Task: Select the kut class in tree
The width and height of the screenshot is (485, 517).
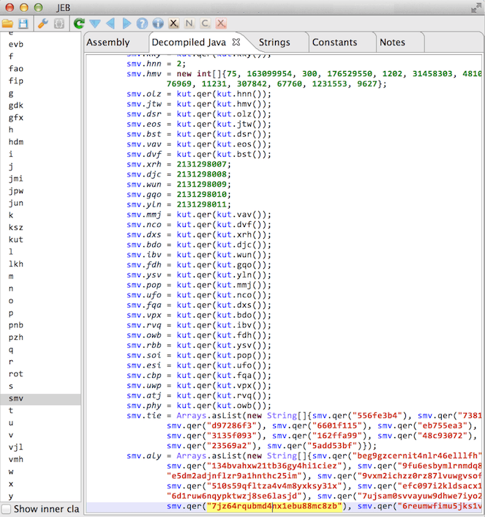Action: (x=16, y=239)
